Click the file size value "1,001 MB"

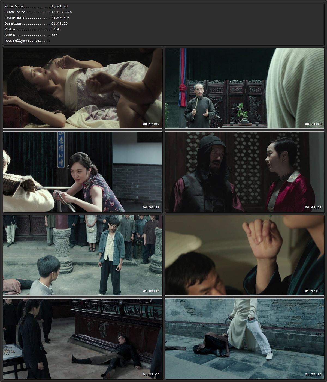(x=59, y=6)
